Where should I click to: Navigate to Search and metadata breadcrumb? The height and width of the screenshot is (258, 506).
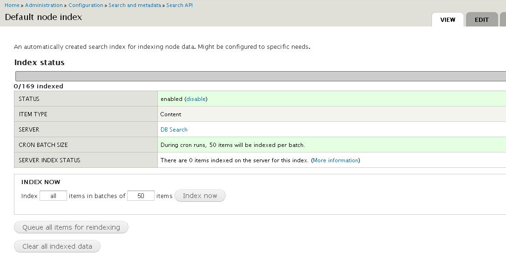tap(135, 5)
